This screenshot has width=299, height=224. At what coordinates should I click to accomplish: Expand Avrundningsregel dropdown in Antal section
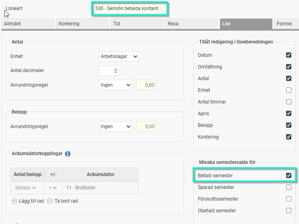115,85
